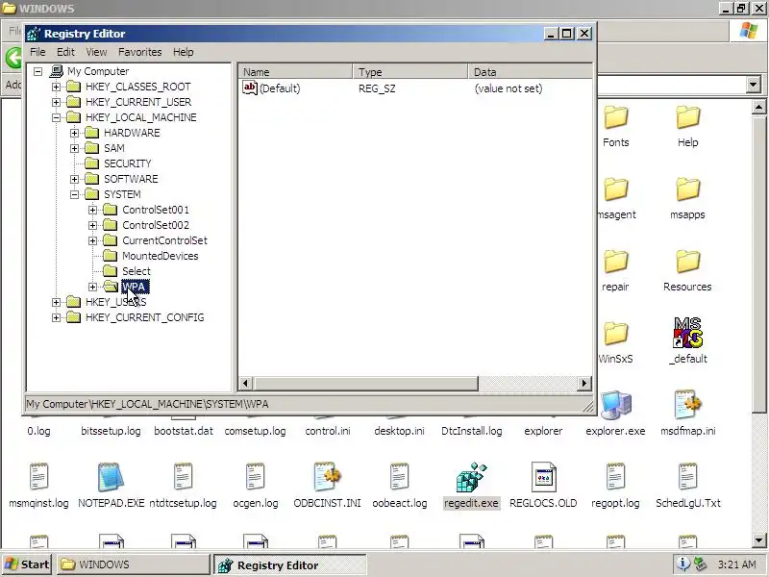
Task: Select the repair folder icon
Action: tap(615, 262)
